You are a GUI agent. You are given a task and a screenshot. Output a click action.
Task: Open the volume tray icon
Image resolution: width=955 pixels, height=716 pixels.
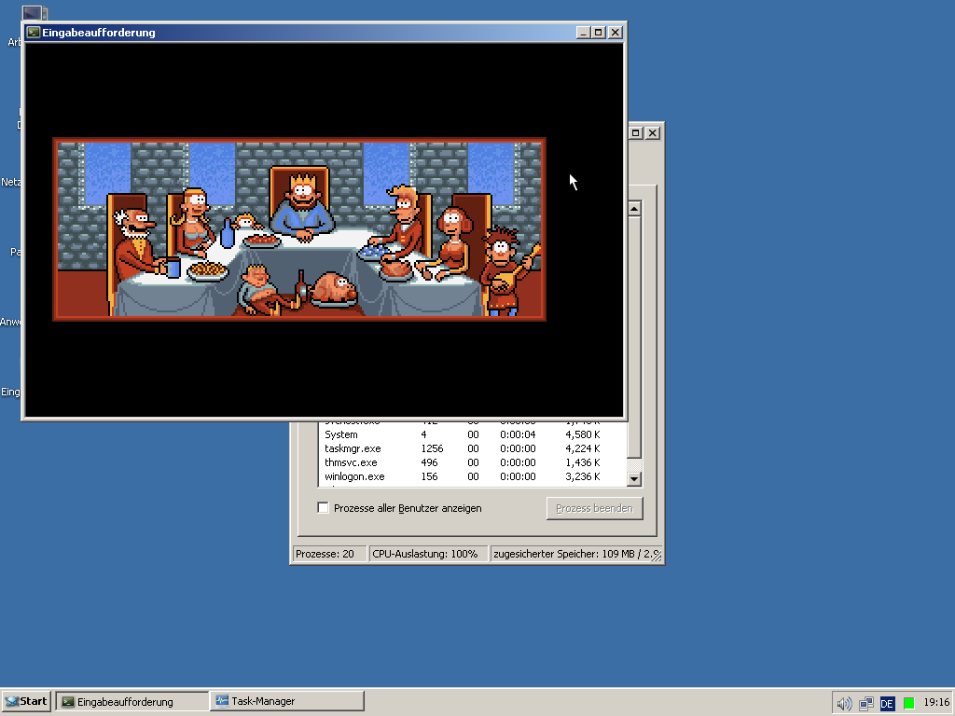(x=844, y=704)
